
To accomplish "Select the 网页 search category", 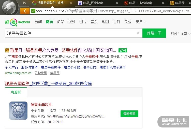I will (x=49, y=22).
